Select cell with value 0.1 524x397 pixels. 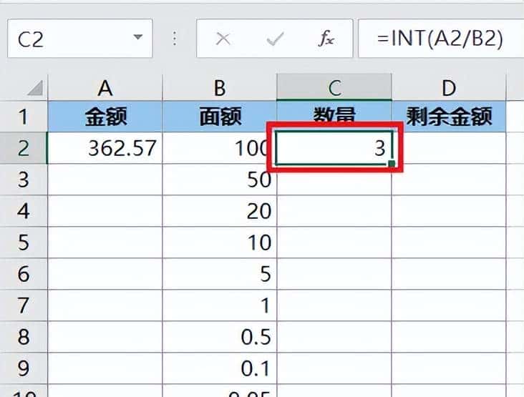tap(220, 368)
